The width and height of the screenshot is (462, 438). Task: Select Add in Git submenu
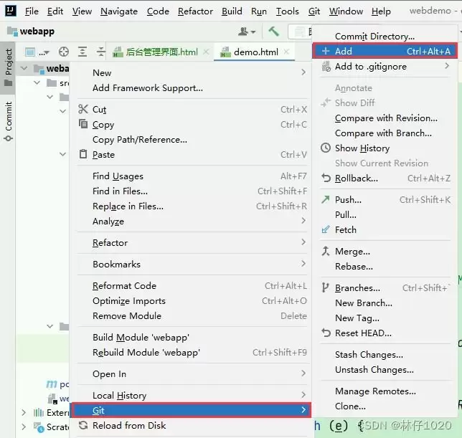tap(385, 51)
